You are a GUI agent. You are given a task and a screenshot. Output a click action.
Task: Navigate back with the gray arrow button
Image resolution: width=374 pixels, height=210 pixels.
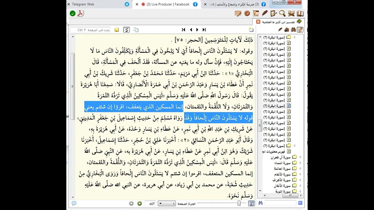coord(131,203)
